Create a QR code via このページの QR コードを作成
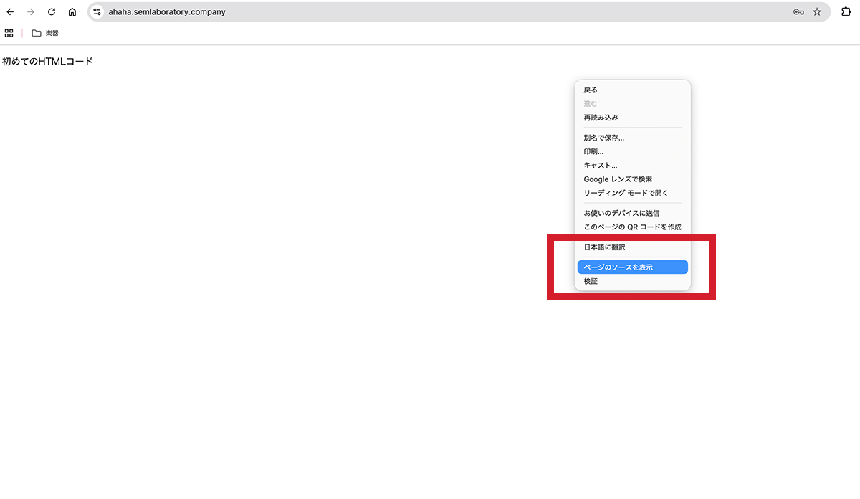 (x=634, y=227)
